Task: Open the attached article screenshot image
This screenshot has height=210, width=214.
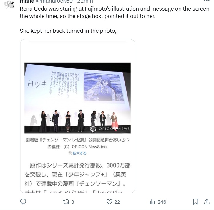Action: 77,116
